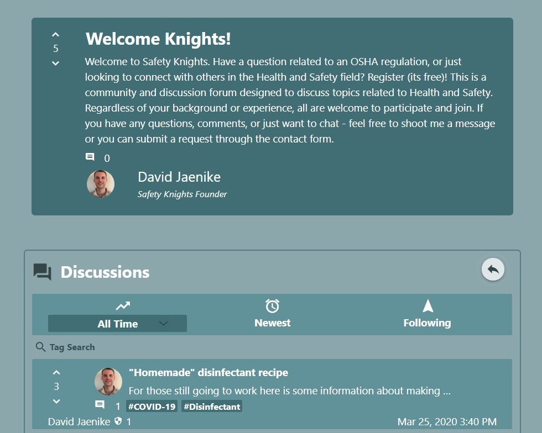The width and height of the screenshot is (542, 433).
Task: Click the trending chart icon above All Time
Action: 122,305
